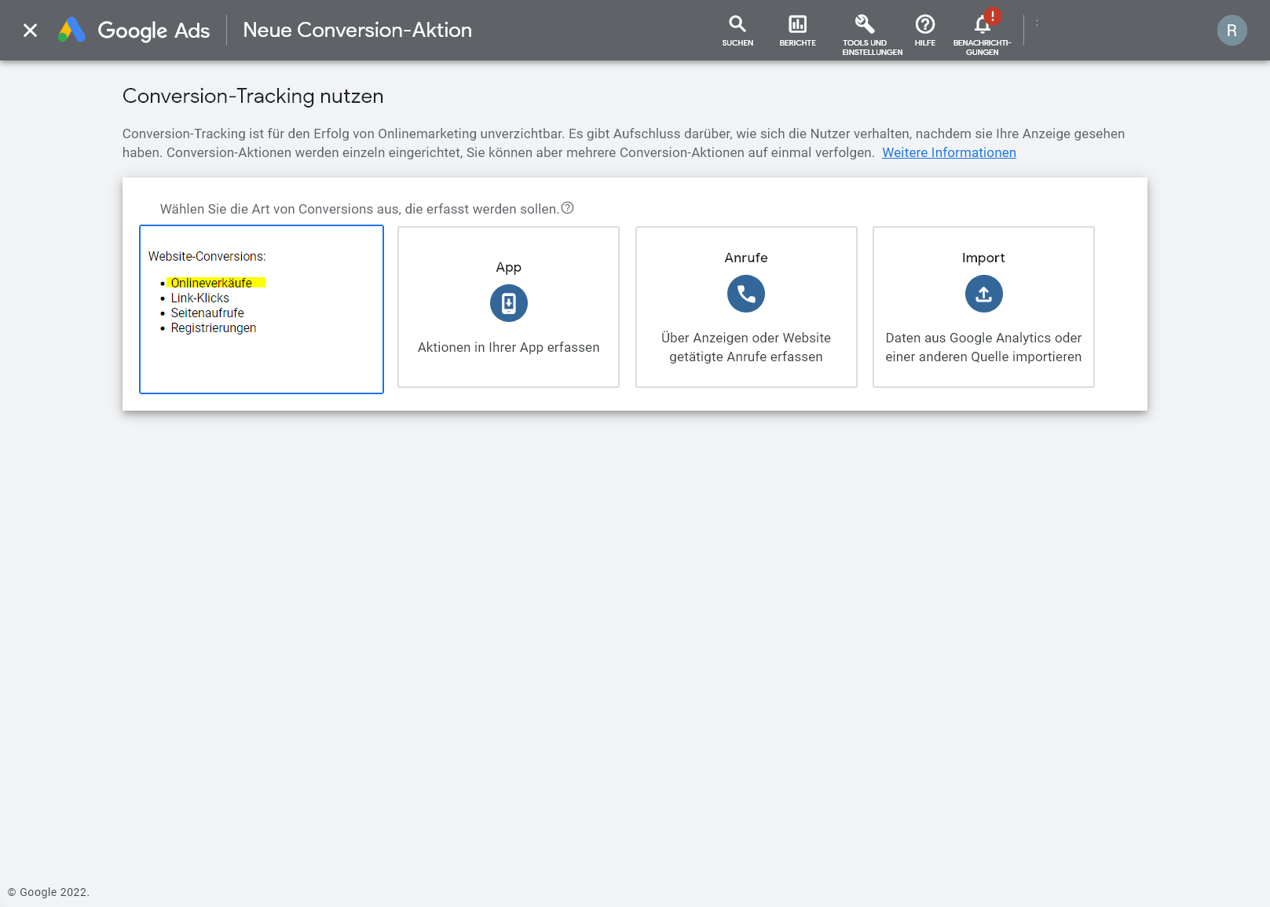Click the Registrierungen list item
The width and height of the screenshot is (1270, 907).
click(x=213, y=328)
